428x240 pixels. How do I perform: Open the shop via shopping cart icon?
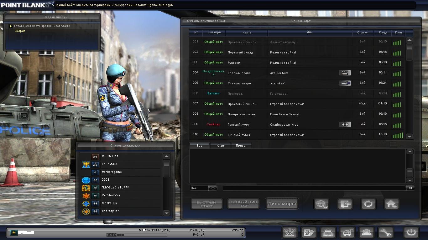tap(347, 232)
